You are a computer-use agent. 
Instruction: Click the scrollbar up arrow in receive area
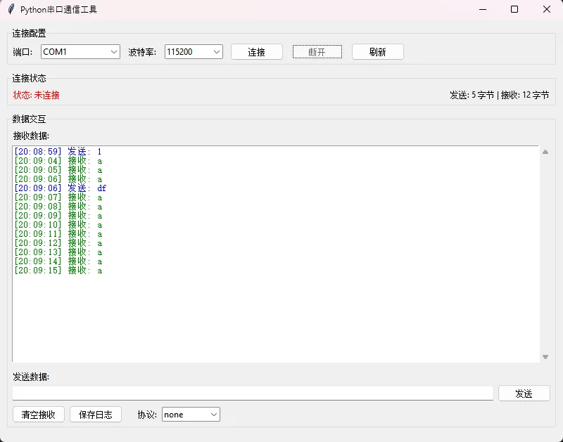(x=545, y=152)
